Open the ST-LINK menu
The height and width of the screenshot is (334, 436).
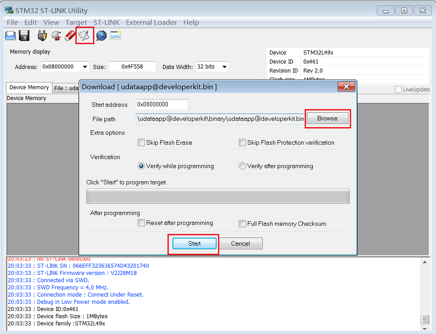point(107,22)
